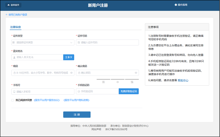Toggle password visibility eye in 密码 field
Screen dimensions: 220x137
tap(71, 73)
